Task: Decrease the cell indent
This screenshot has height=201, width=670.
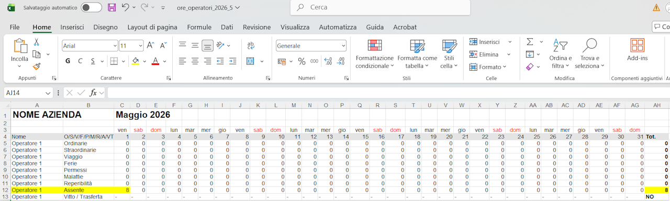Action: point(220,61)
